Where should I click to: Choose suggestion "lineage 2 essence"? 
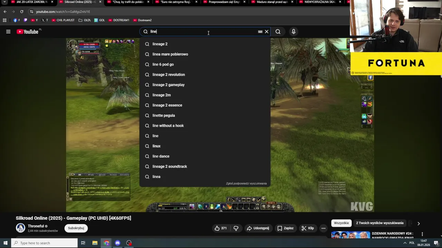click(x=205, y=105)
